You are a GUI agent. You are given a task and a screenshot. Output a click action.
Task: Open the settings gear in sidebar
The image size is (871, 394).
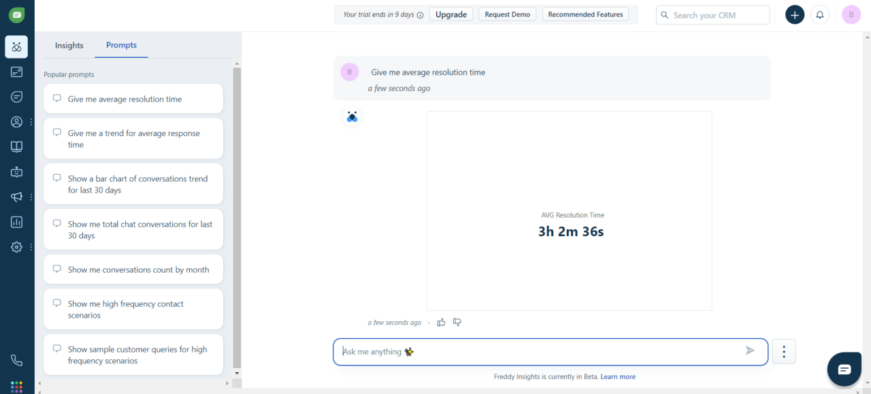click(x=16, y=247)
